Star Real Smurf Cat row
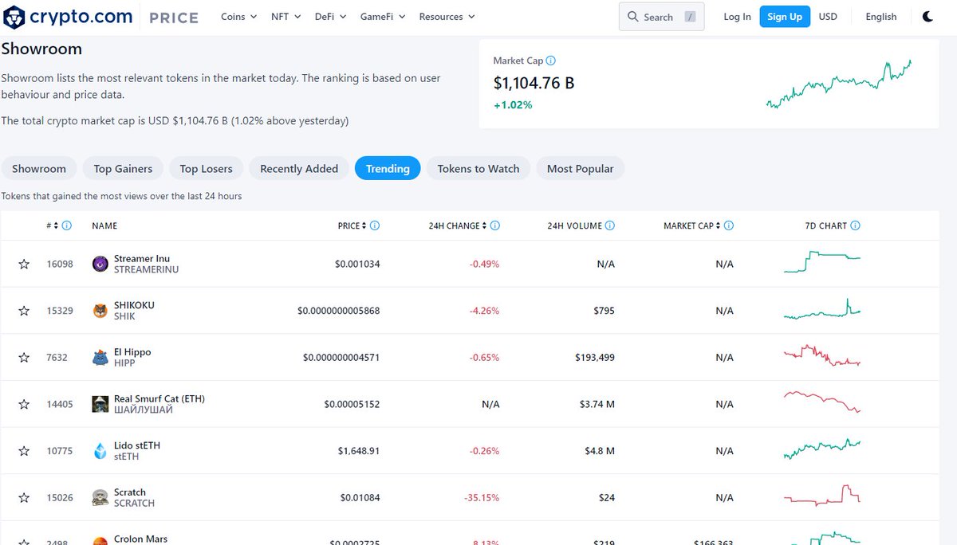The height and width of the screenshot is (545, 957). point(24,404)
